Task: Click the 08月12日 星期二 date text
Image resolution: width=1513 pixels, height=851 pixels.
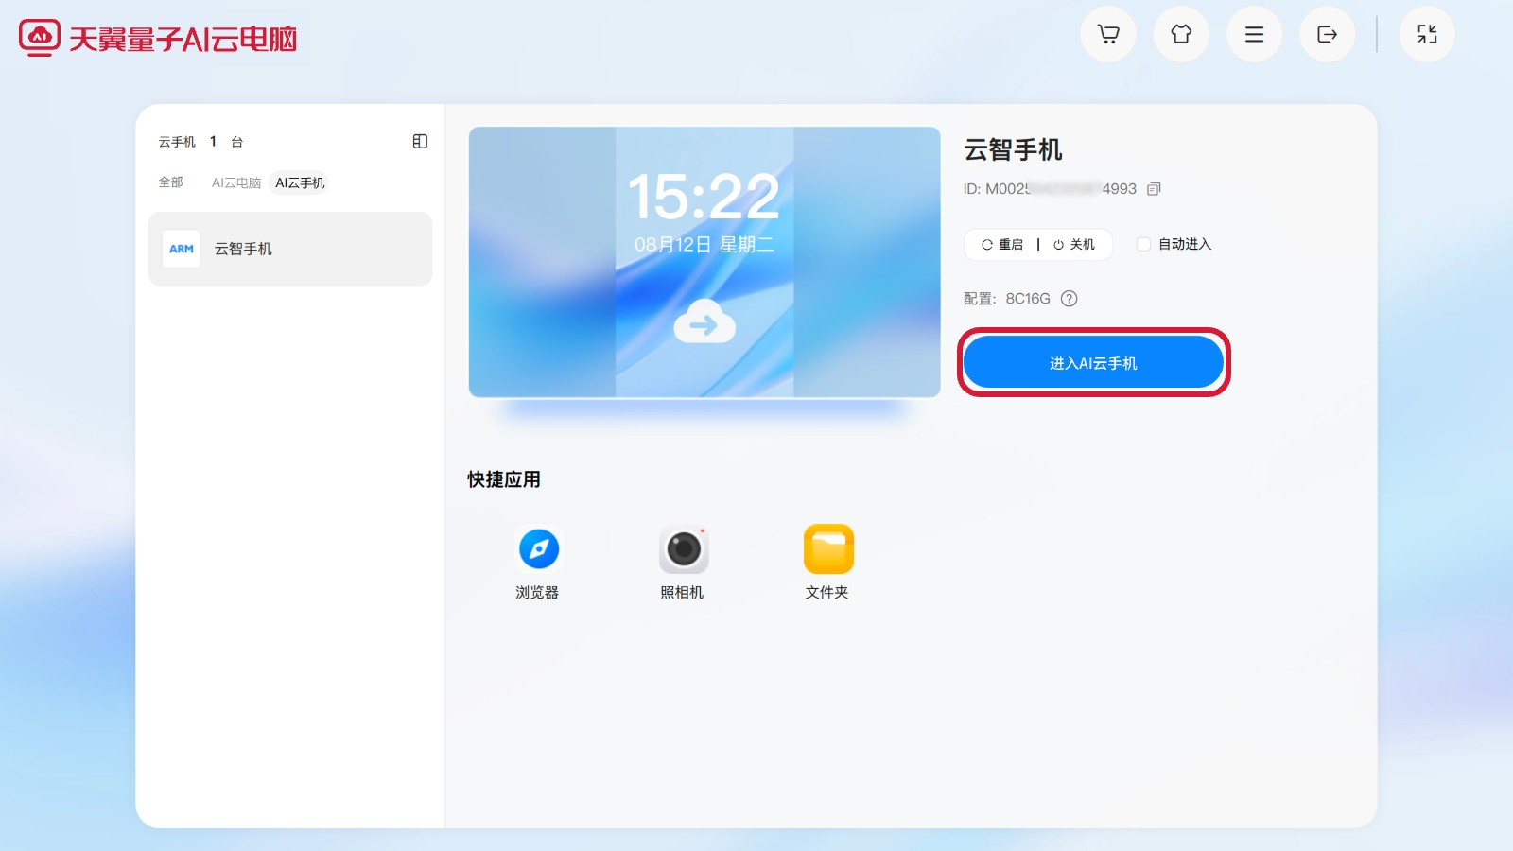Action: click(704, 245)
